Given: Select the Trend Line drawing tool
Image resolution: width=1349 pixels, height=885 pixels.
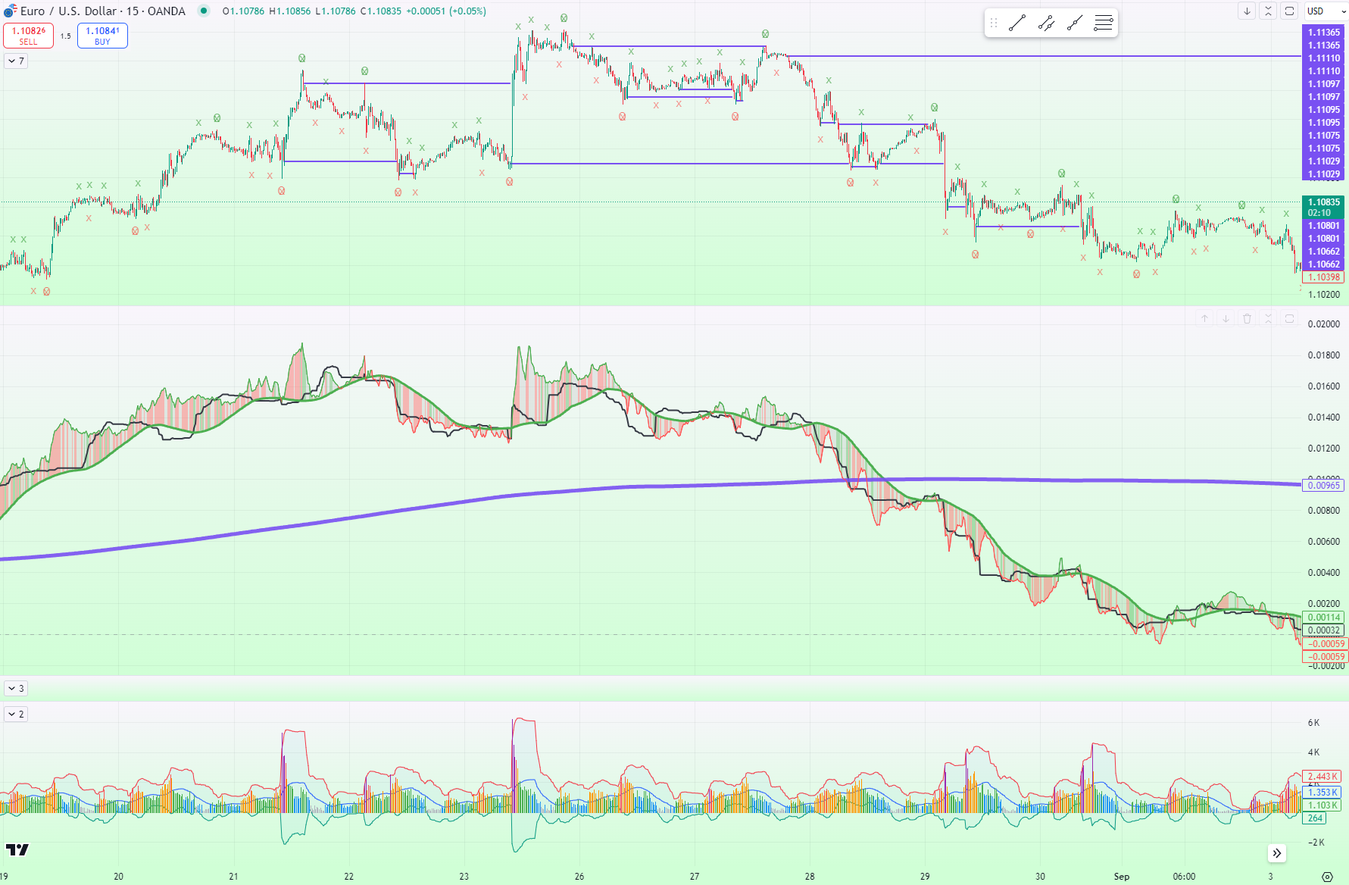Looking at the screenshot, I should coord(1019,22).
